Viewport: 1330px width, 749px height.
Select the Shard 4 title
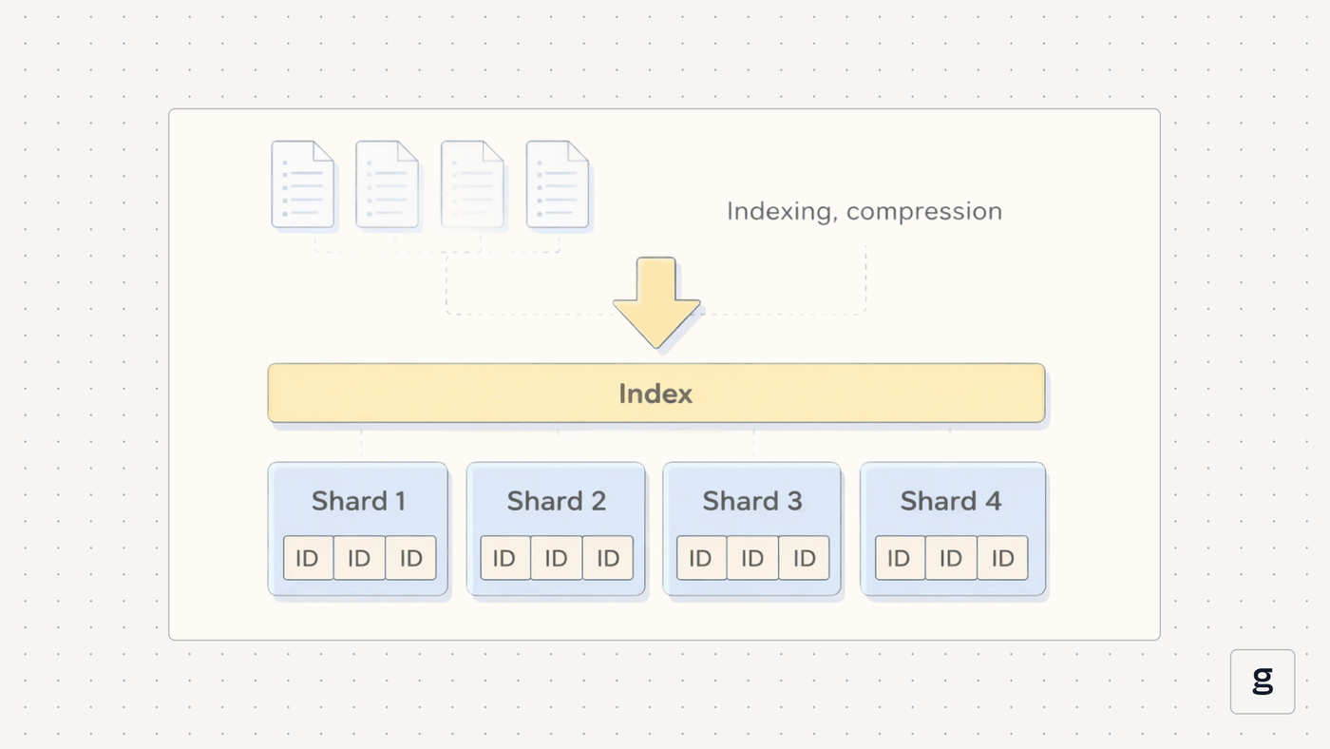pyautogui.click(x=951, y=501)
